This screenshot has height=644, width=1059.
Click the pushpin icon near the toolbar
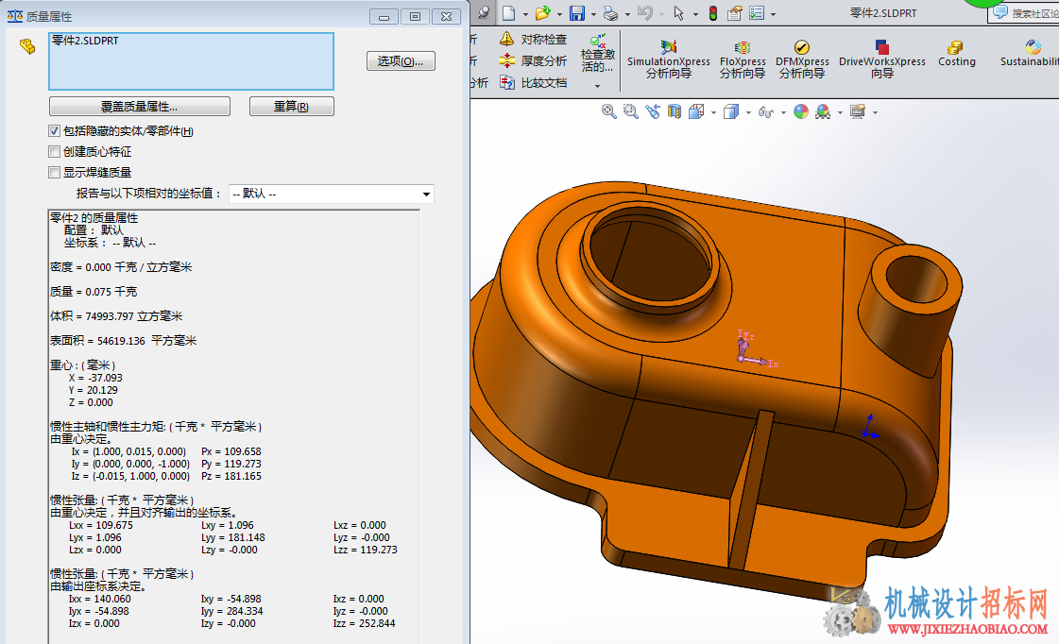(x=484, y=12)
